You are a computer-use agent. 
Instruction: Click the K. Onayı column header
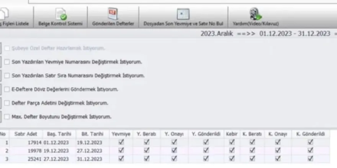278,134
